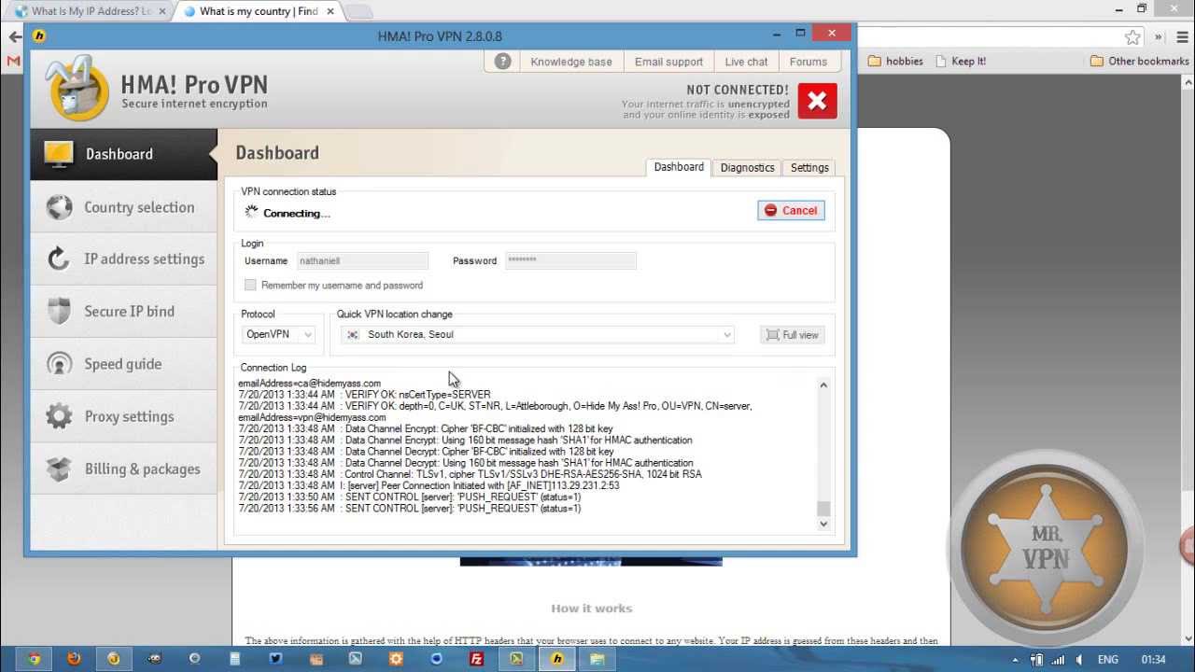Click the Speed guide gauge icon
This screenshot has height=672, width=1195.
[59, 364]
